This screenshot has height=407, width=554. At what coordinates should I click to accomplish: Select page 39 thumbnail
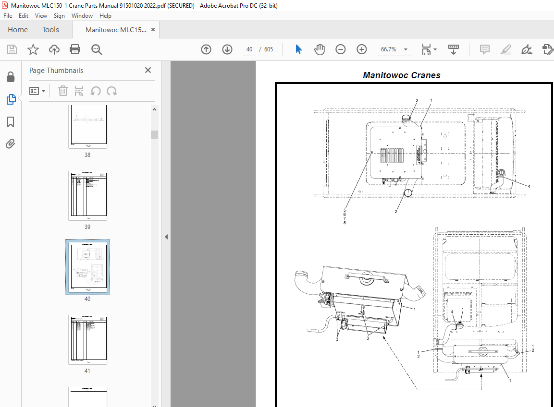click(87, 195)
